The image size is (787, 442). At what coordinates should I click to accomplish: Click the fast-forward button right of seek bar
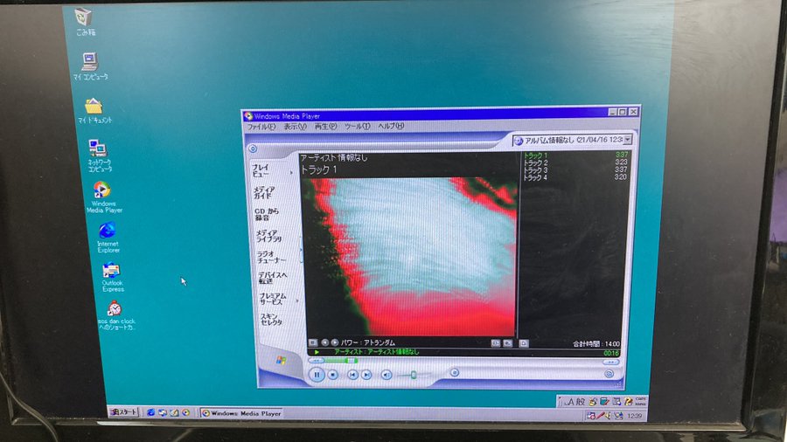pyautogui.click(x=611, y=362)
